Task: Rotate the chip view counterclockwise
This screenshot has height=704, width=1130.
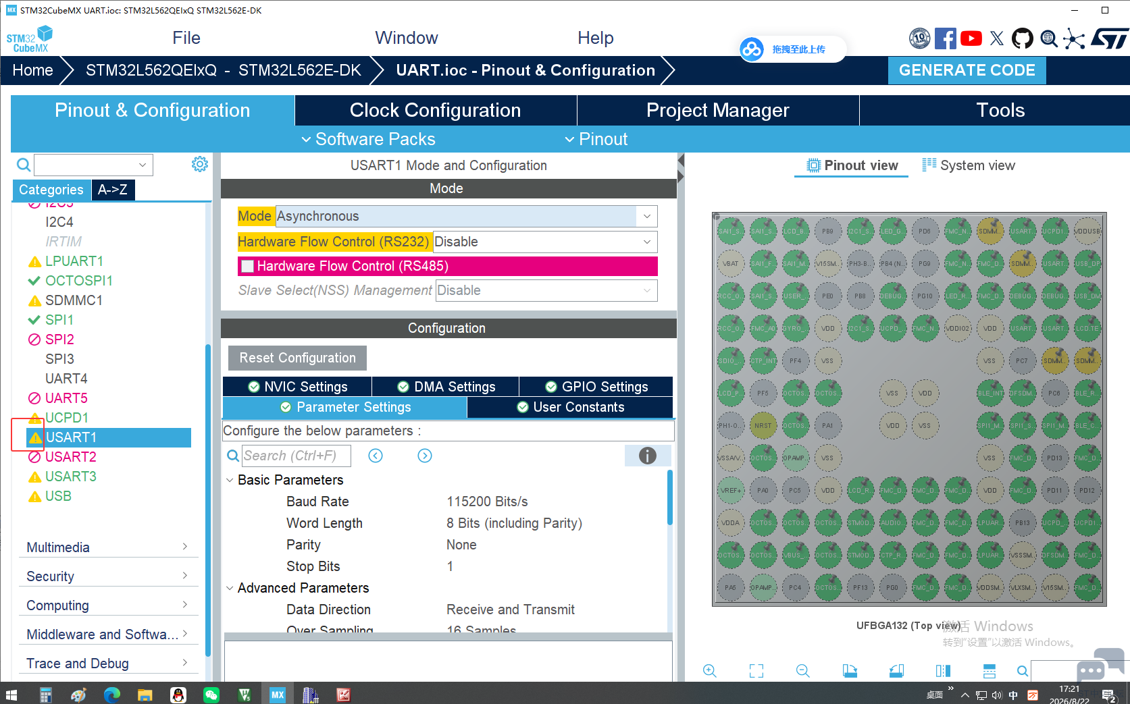Action: coord(896,670)
